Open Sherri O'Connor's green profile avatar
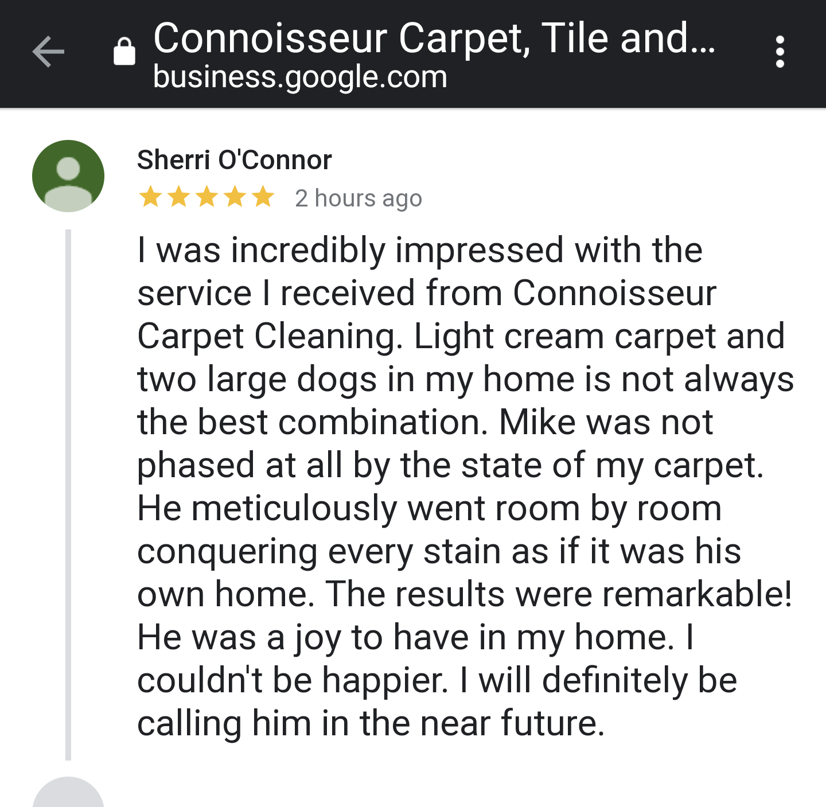The height and width of the screenshot is (807, 826). (x=68, y=176)
